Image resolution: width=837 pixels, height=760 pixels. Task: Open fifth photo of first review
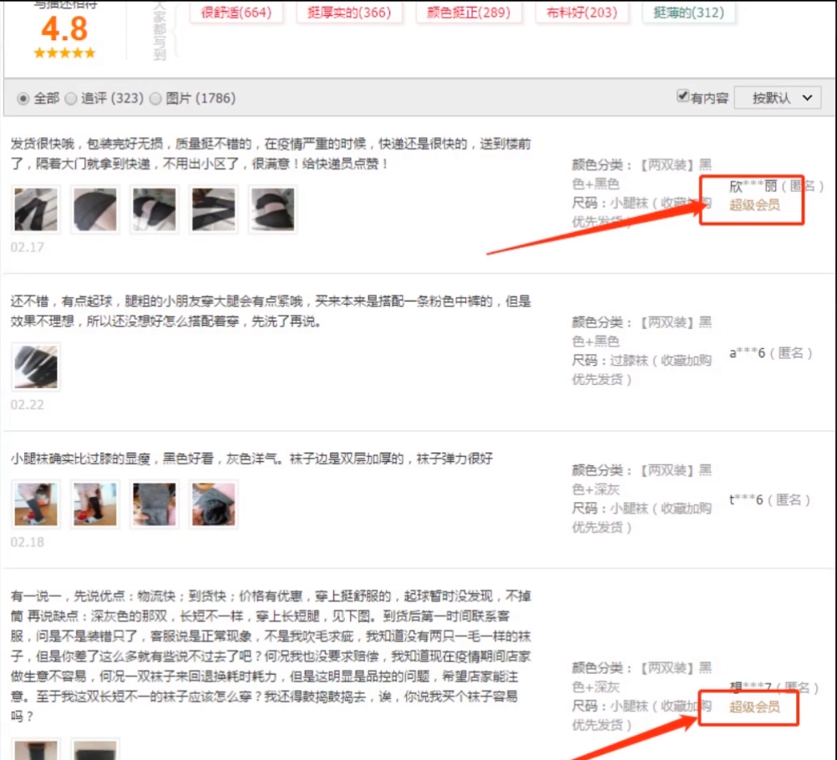tap(273, 210)
